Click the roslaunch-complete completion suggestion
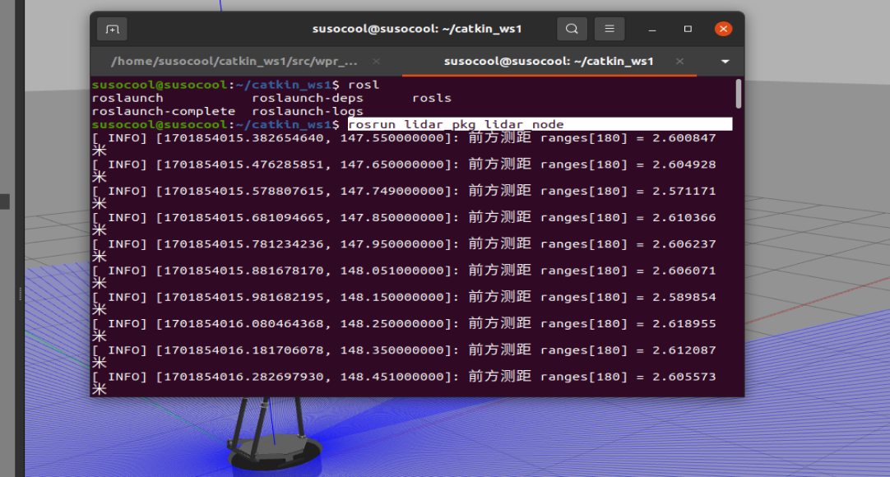The image size is (890, 477). [164, 112]
